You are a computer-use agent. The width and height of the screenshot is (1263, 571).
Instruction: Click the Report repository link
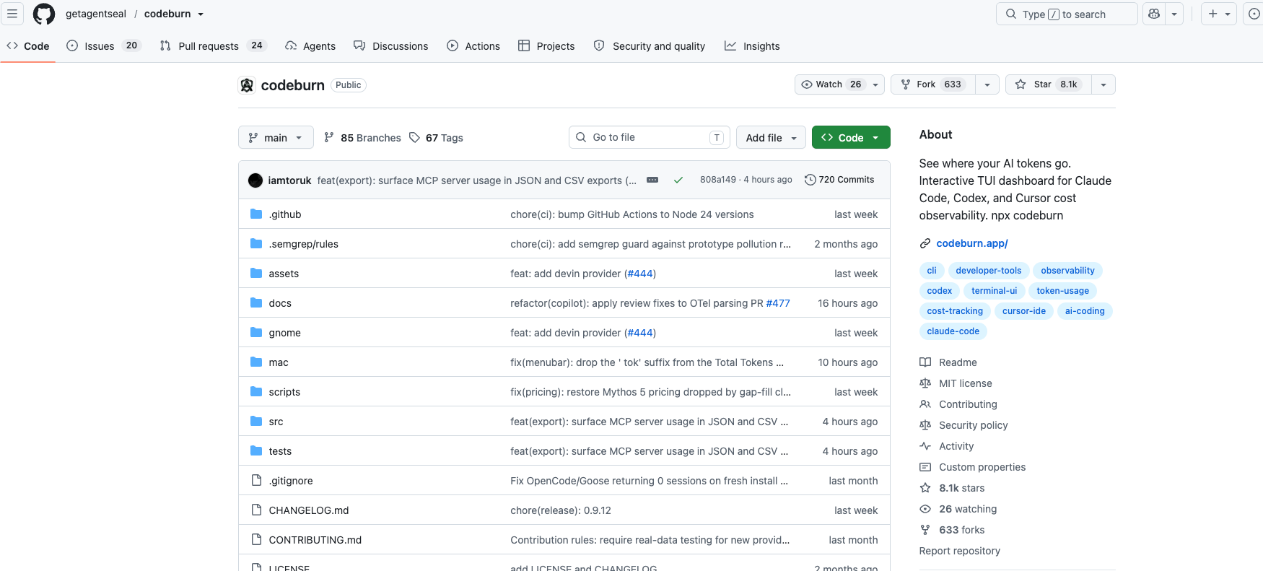(960, 551)
